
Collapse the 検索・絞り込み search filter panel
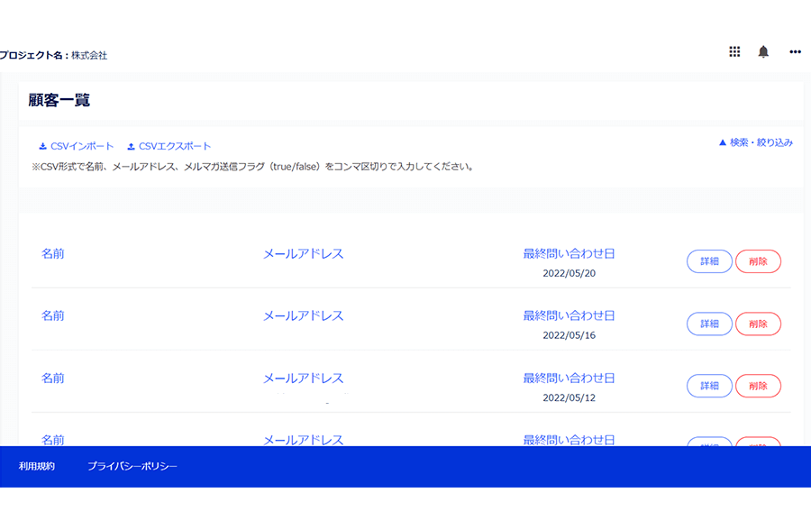pyautogui.click(x=755, y=142)
